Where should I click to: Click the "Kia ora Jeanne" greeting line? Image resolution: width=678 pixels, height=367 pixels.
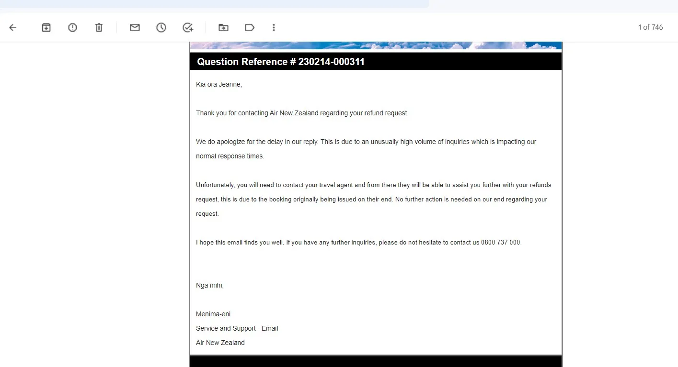click(219, 85)
